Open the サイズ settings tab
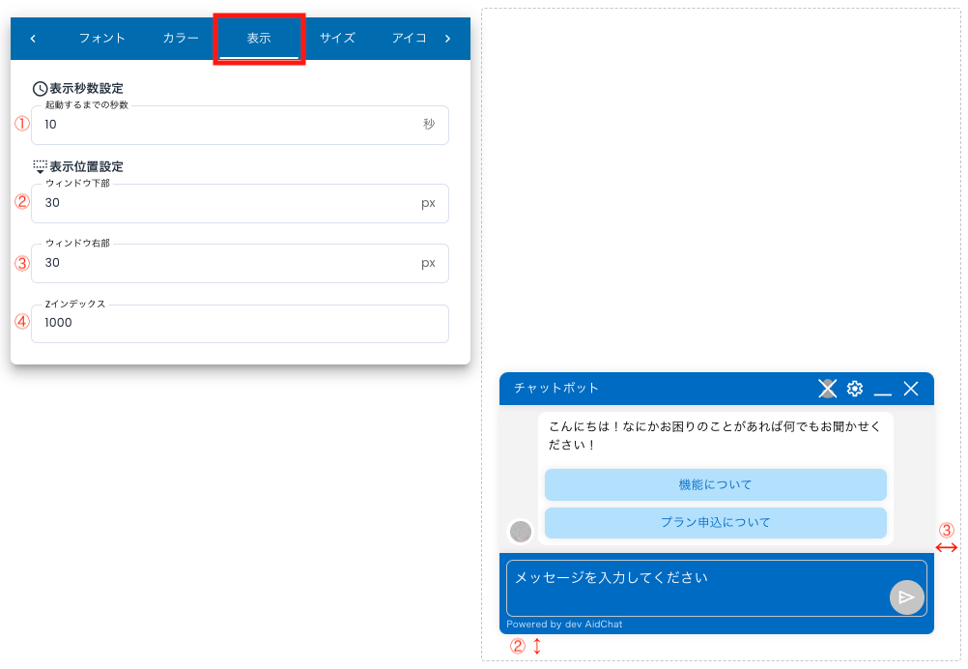This screenshot has height=669, width=968. (337, 38)
